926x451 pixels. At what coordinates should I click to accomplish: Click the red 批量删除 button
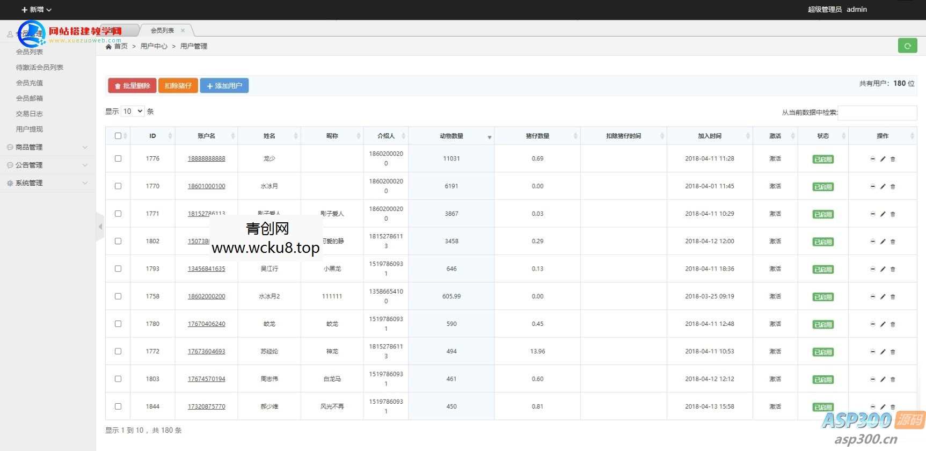132,86
